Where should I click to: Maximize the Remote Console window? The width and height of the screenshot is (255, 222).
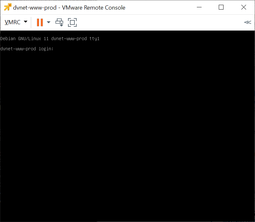[221, 7]
